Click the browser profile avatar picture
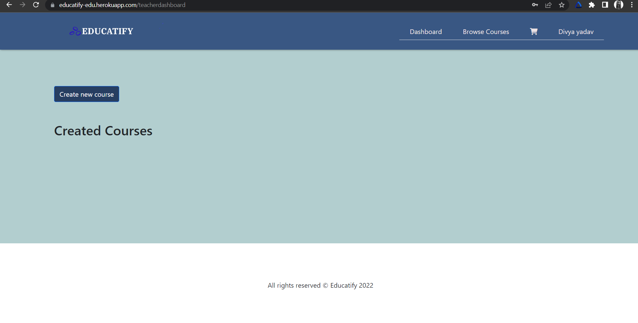 (x=619, y=5)
